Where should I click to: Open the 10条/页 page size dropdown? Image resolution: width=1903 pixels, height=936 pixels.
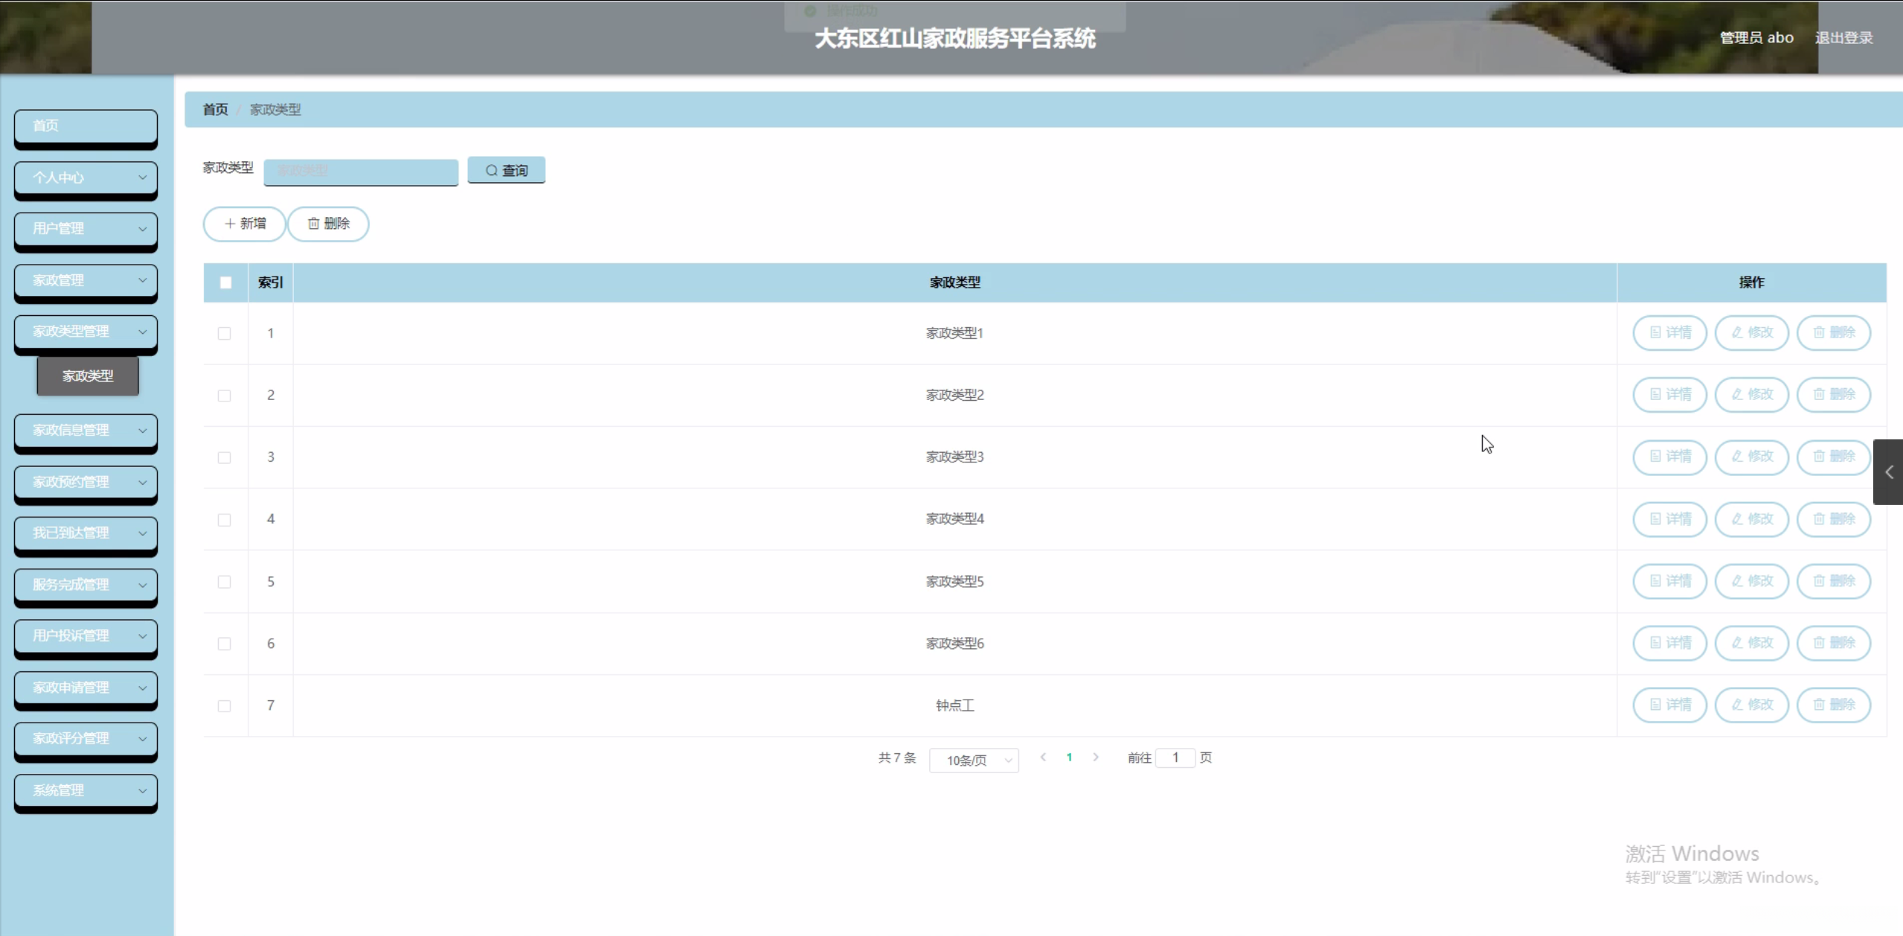(x=973, y=760)
